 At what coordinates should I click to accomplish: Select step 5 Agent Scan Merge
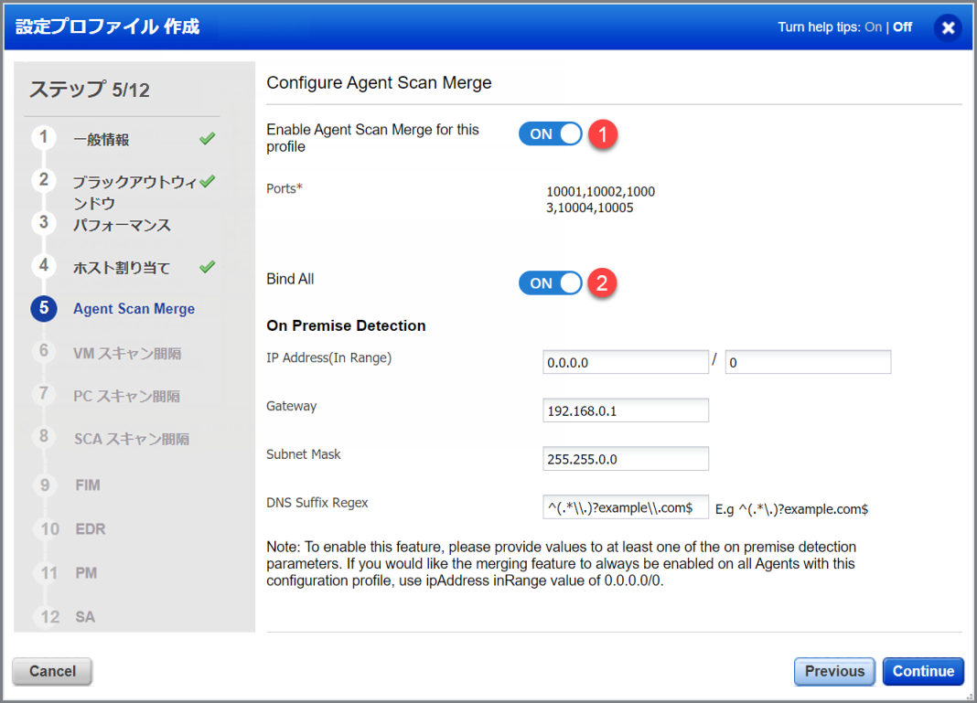(134, 309)
